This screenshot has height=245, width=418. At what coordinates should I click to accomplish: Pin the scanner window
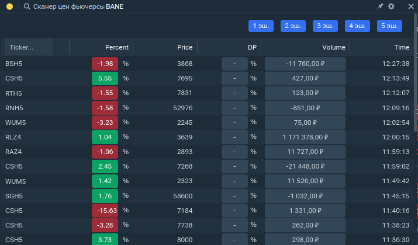coord(381,6)
